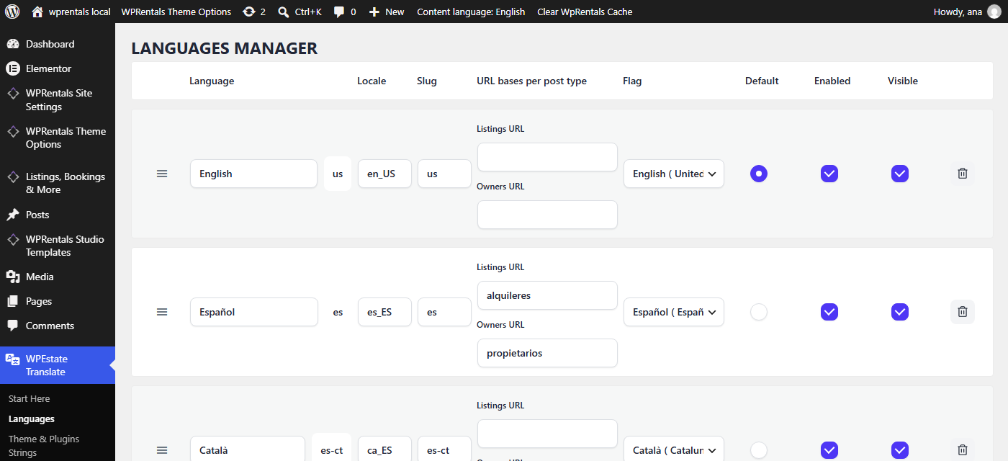Edit the en_US locale field
The image size is (1008, 461).
click(x=384, y=174)
